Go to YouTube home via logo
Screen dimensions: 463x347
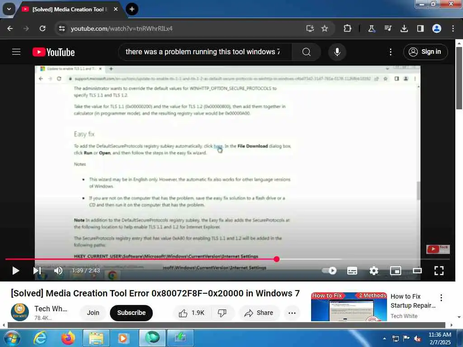(x=53, y=52)
